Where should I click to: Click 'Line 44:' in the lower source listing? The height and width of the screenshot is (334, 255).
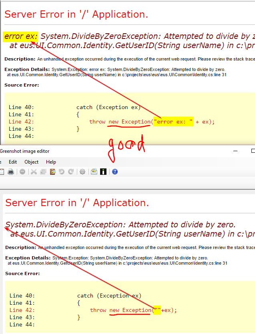pyautogui.click(x=22, y=325)
